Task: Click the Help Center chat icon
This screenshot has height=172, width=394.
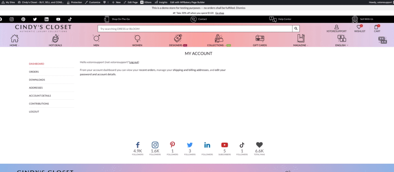Action: 273,19
